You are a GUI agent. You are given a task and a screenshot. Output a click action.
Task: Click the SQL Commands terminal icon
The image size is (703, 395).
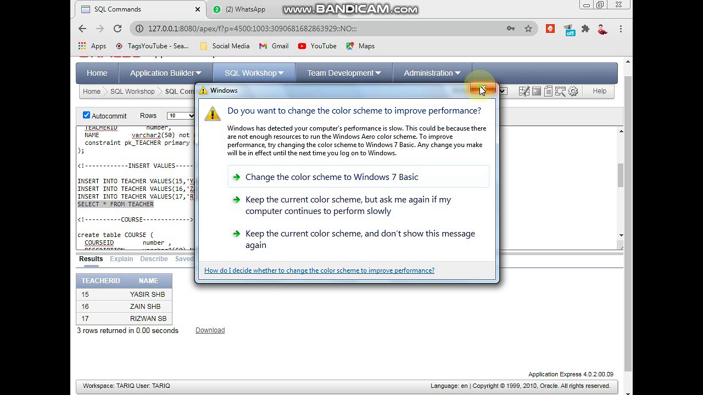(537, 92)
